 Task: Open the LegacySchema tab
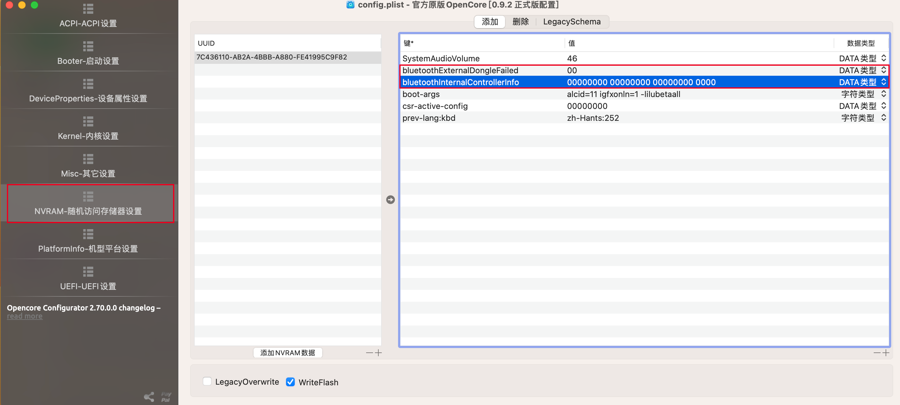(572, 21)
